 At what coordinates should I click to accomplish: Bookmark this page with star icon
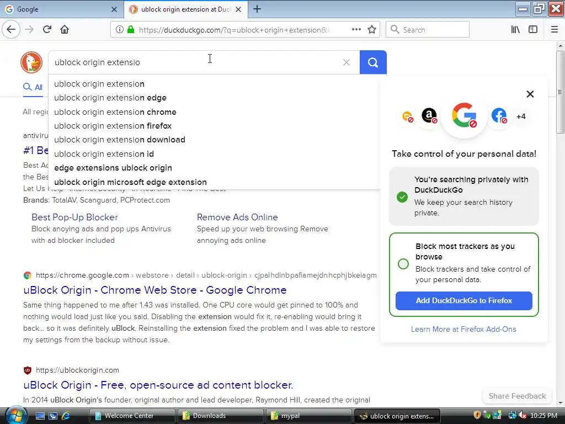372,30
